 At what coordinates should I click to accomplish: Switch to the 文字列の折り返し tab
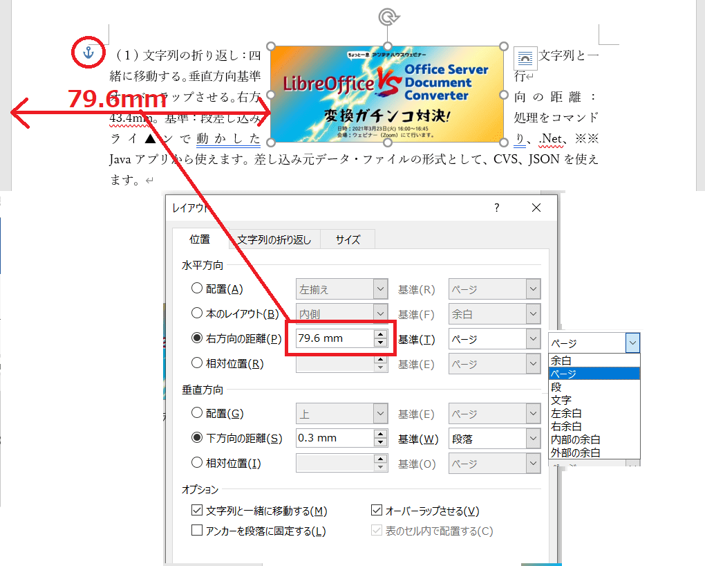coord(274,240)
